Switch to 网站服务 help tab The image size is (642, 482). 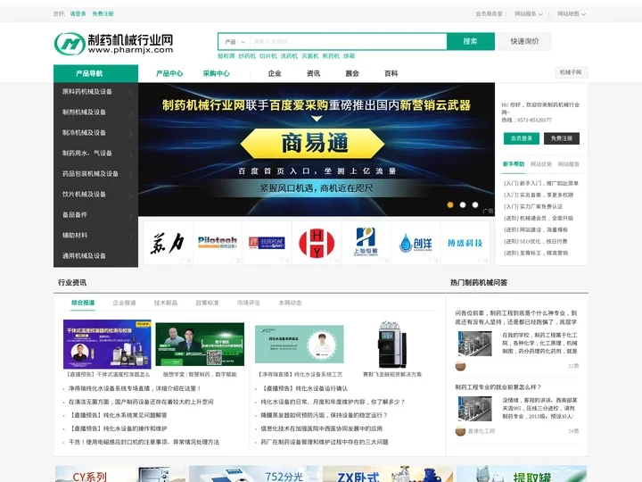point(568,164)
